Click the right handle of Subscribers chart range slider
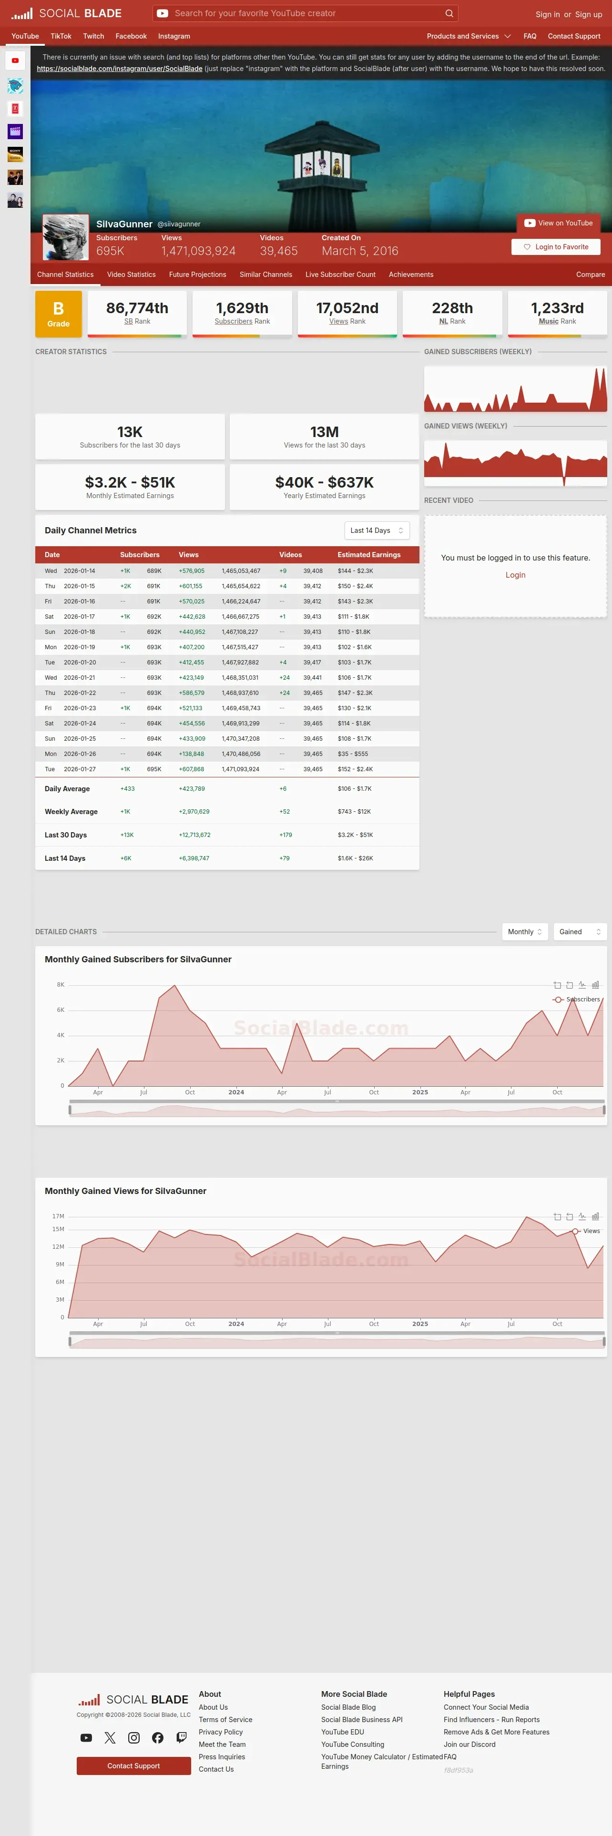This screenshot has height=1836, width=612. [x=604, y=1110]
